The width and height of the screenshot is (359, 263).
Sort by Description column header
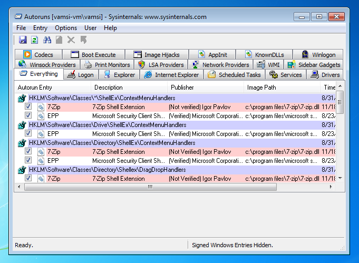pos(129,87)
